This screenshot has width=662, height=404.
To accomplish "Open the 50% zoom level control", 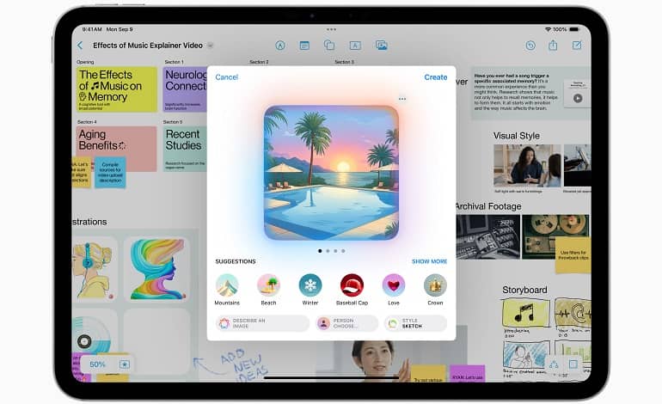I will pyautogui.click(x=97, y=364).
